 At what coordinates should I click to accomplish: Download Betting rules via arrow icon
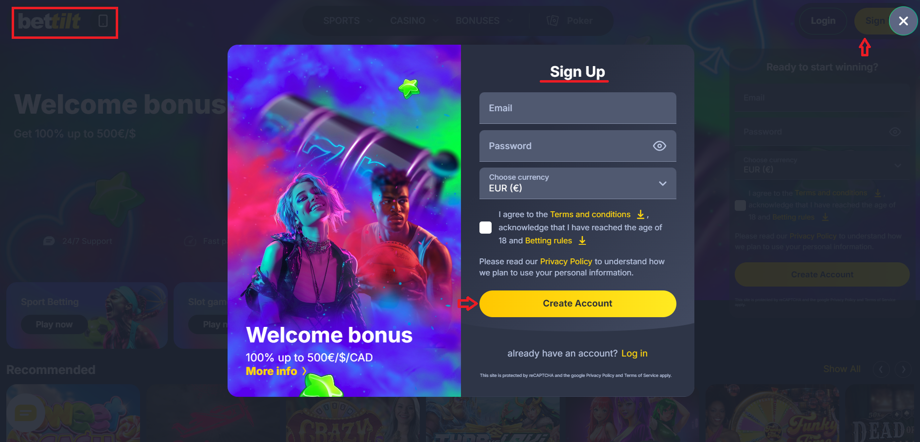[582, 240]
